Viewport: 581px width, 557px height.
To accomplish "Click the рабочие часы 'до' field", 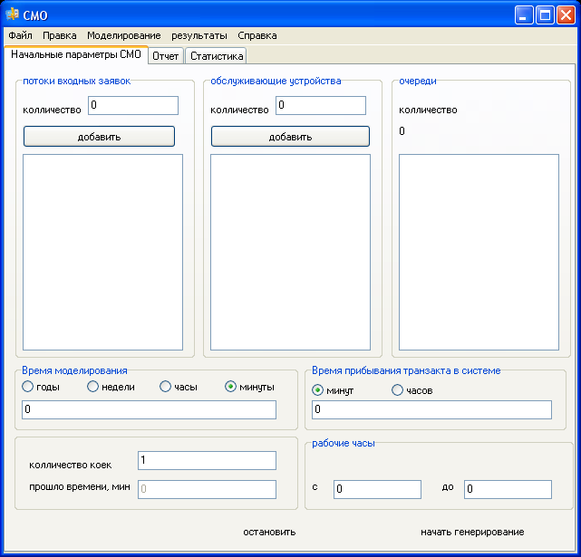I will click(x=508, y=490).
